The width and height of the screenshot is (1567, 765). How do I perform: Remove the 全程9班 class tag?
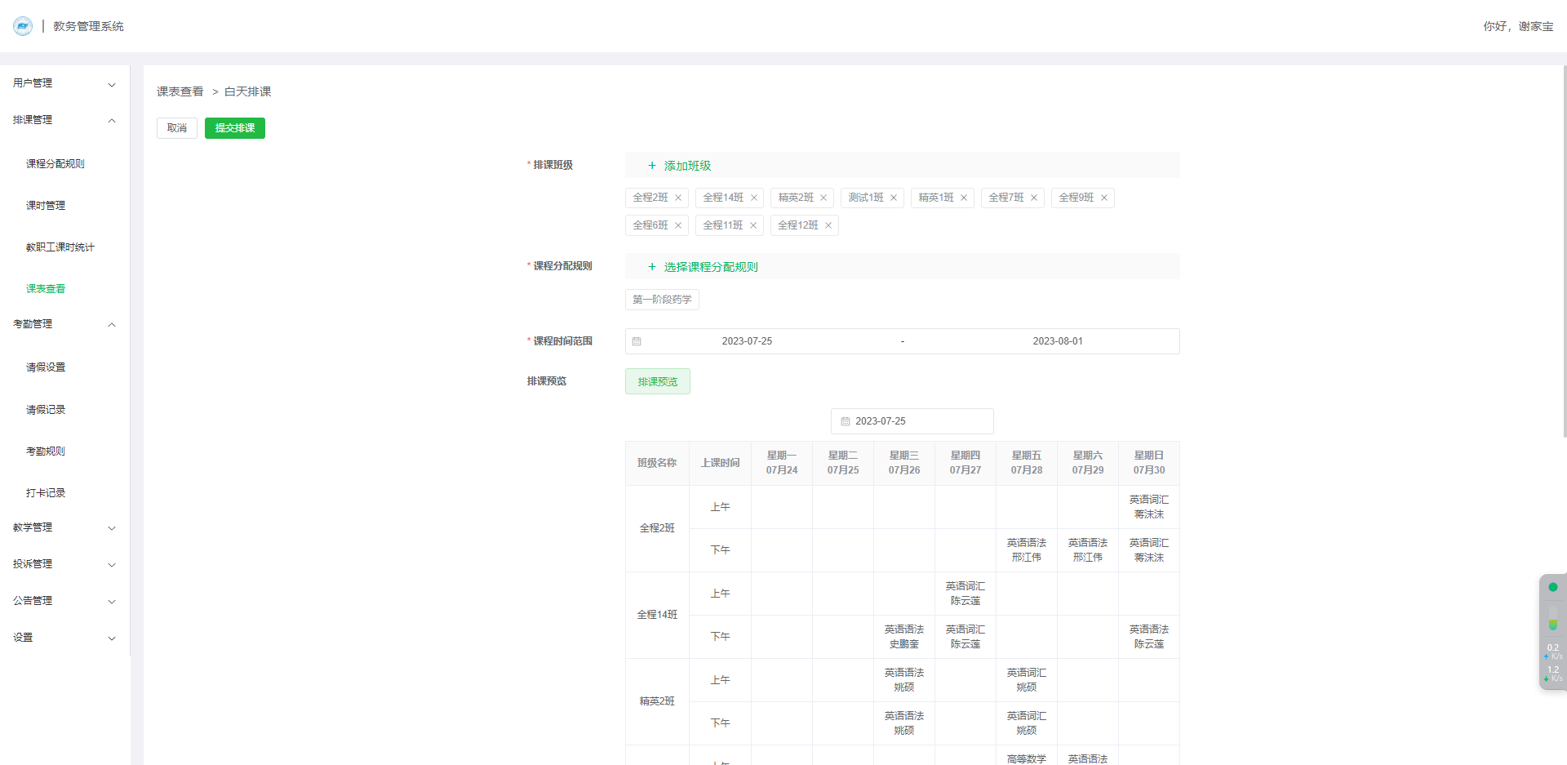(x=1104, y=198)
